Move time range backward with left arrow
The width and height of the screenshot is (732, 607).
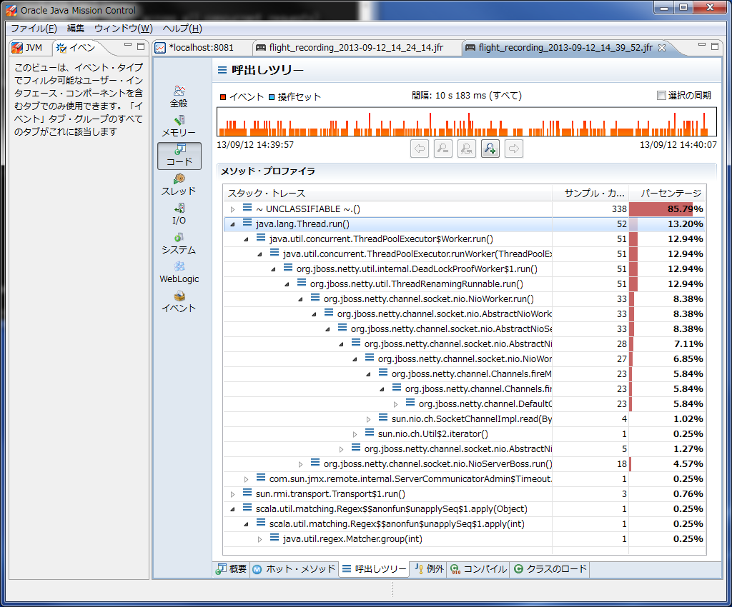(x=420, y=149)
